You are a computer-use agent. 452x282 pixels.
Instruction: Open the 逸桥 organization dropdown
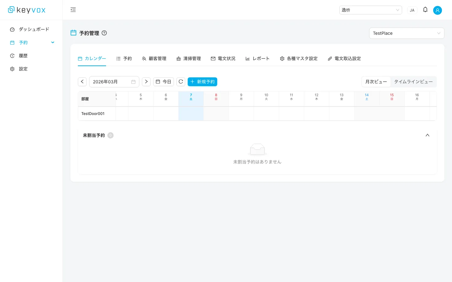370,10
